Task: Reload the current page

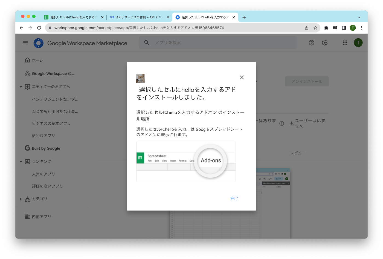Action: (39, 28)
